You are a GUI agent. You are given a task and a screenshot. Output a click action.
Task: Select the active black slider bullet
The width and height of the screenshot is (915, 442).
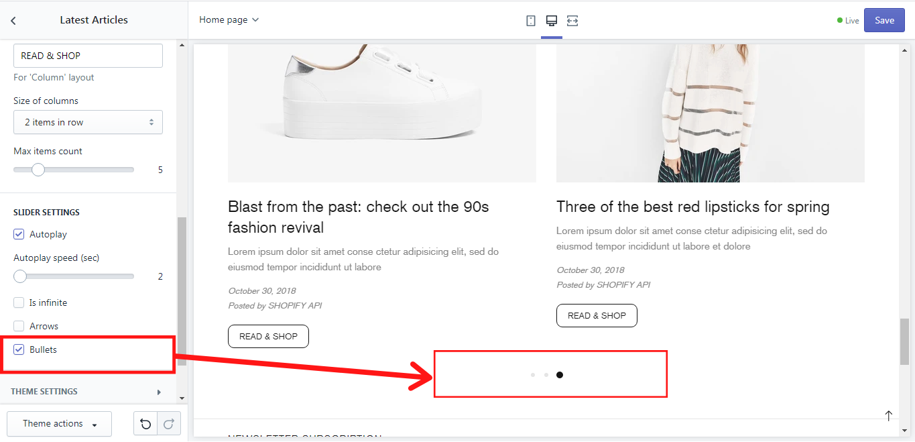[560, 375]
